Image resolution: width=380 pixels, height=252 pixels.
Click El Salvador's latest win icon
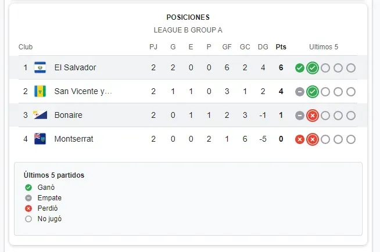pyautogui.click(x=313, y=68)
